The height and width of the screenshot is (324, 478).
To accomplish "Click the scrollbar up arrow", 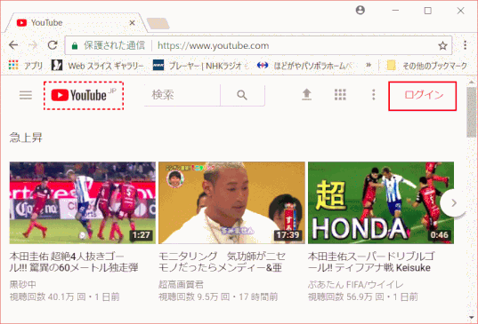I will click(x=471, y=82).
